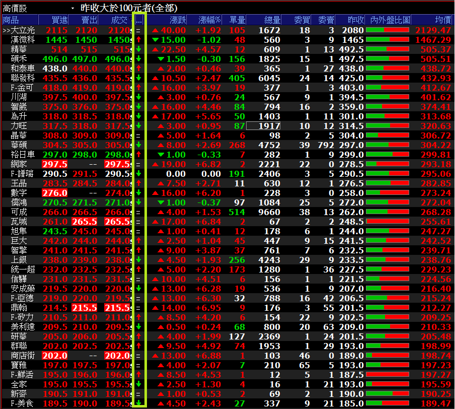Click 聯發科 total volume 6045

click(269, 78)
